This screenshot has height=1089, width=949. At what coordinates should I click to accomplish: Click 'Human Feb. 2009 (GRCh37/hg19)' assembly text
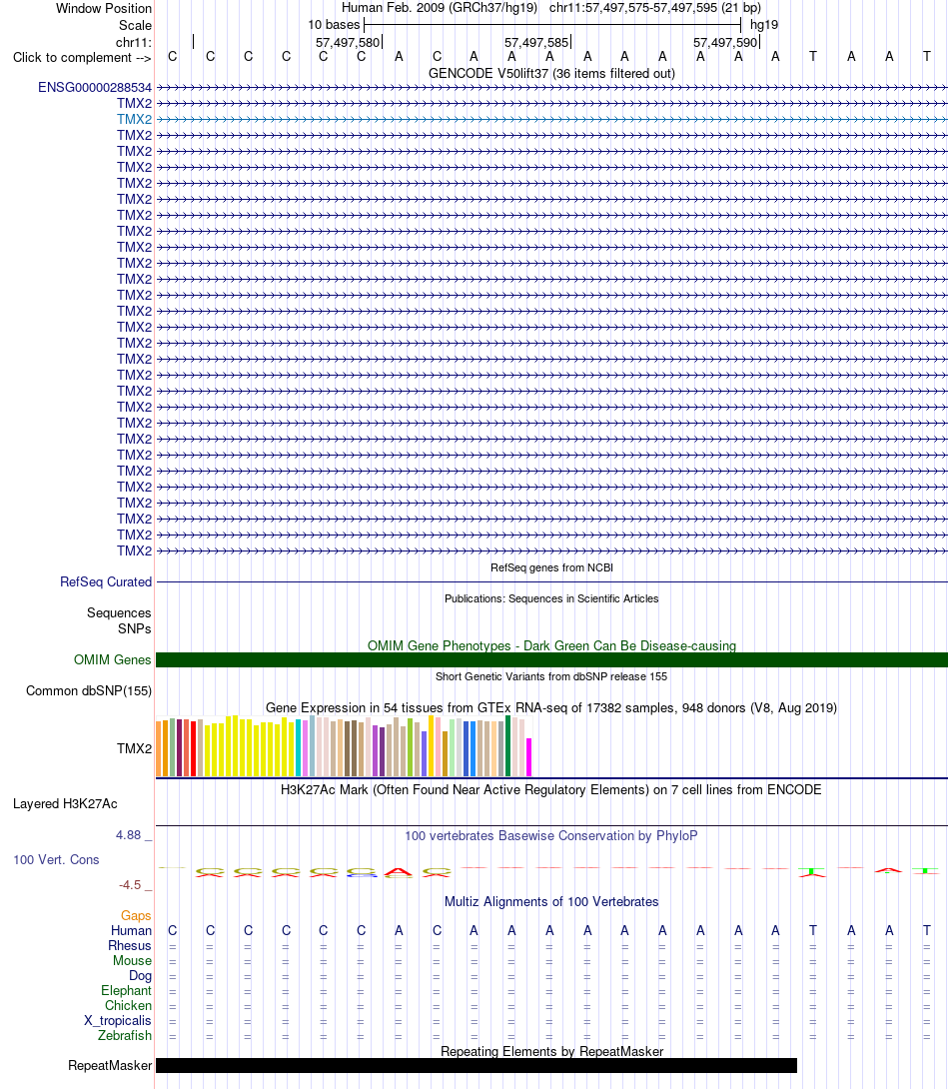tap(440, 8)
